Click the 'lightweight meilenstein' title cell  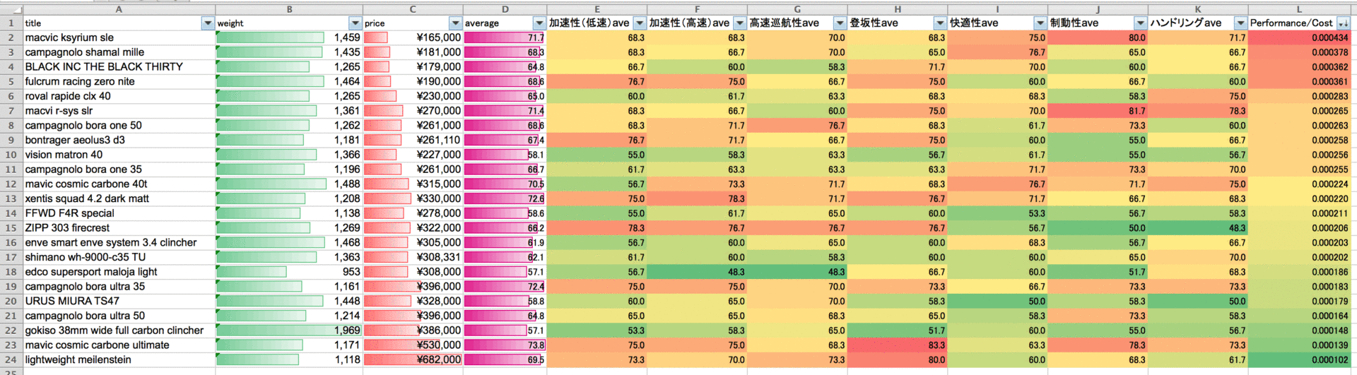(x=119, y=359)
